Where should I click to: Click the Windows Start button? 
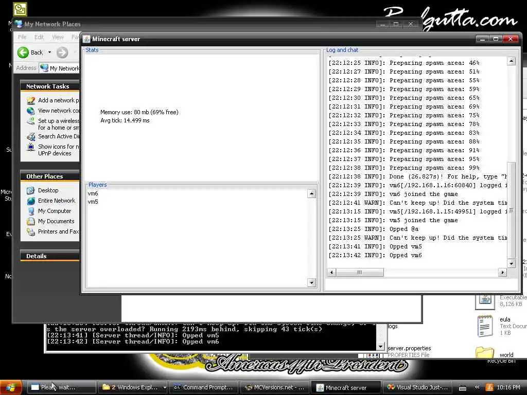tap(11, 387)
